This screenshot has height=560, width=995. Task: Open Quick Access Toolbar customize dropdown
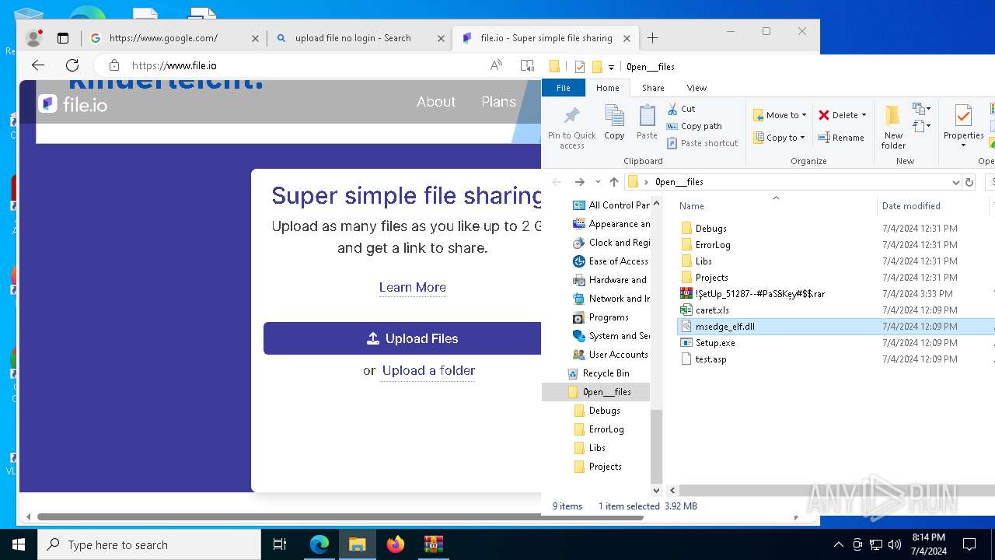pos(611,67)
